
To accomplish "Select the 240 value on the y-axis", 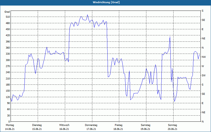I will pos(8,72).
